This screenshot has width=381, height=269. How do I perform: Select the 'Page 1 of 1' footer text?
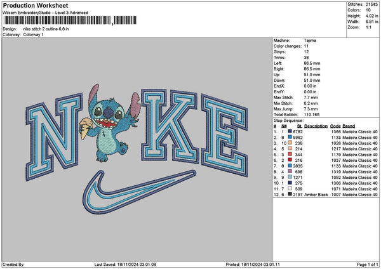click(368, 265)
